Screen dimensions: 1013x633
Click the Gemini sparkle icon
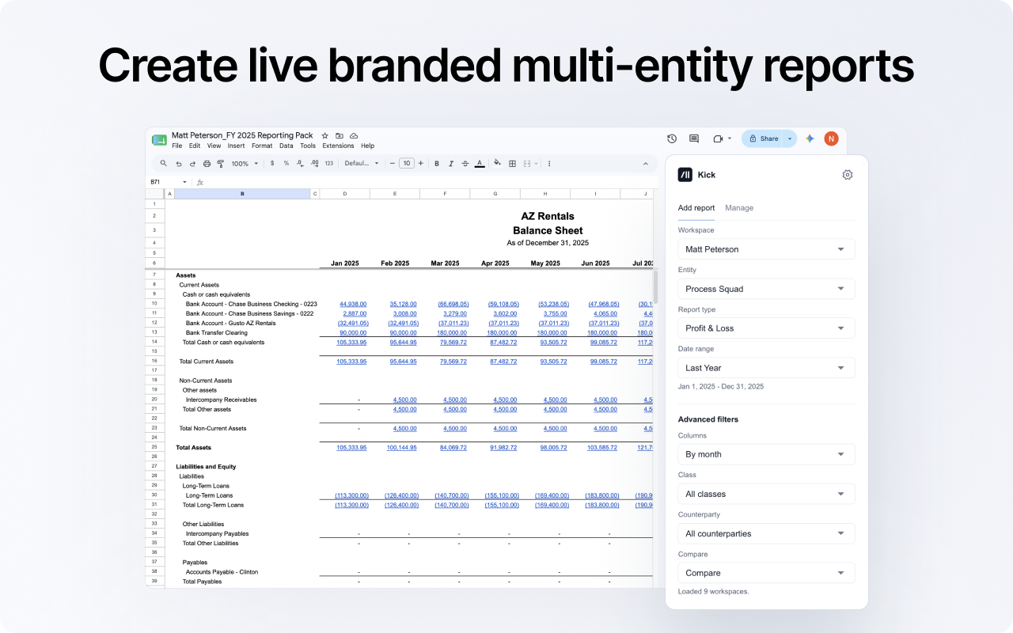click(x=810, y=138)
